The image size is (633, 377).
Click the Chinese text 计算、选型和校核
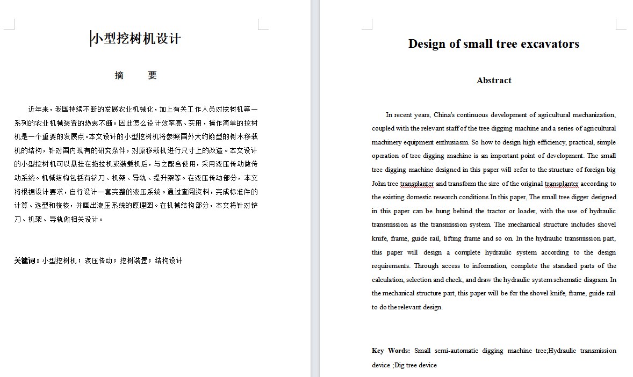42,206
